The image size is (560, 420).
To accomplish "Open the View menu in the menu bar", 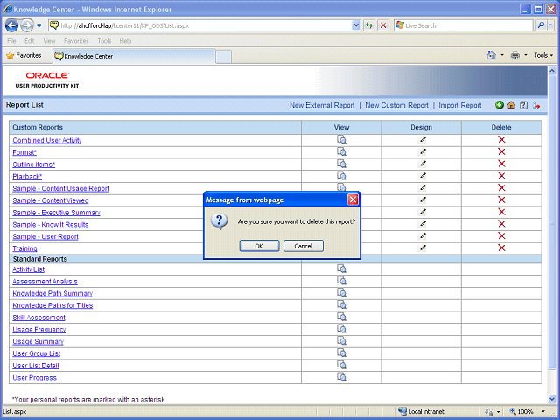I will [49, 41].
